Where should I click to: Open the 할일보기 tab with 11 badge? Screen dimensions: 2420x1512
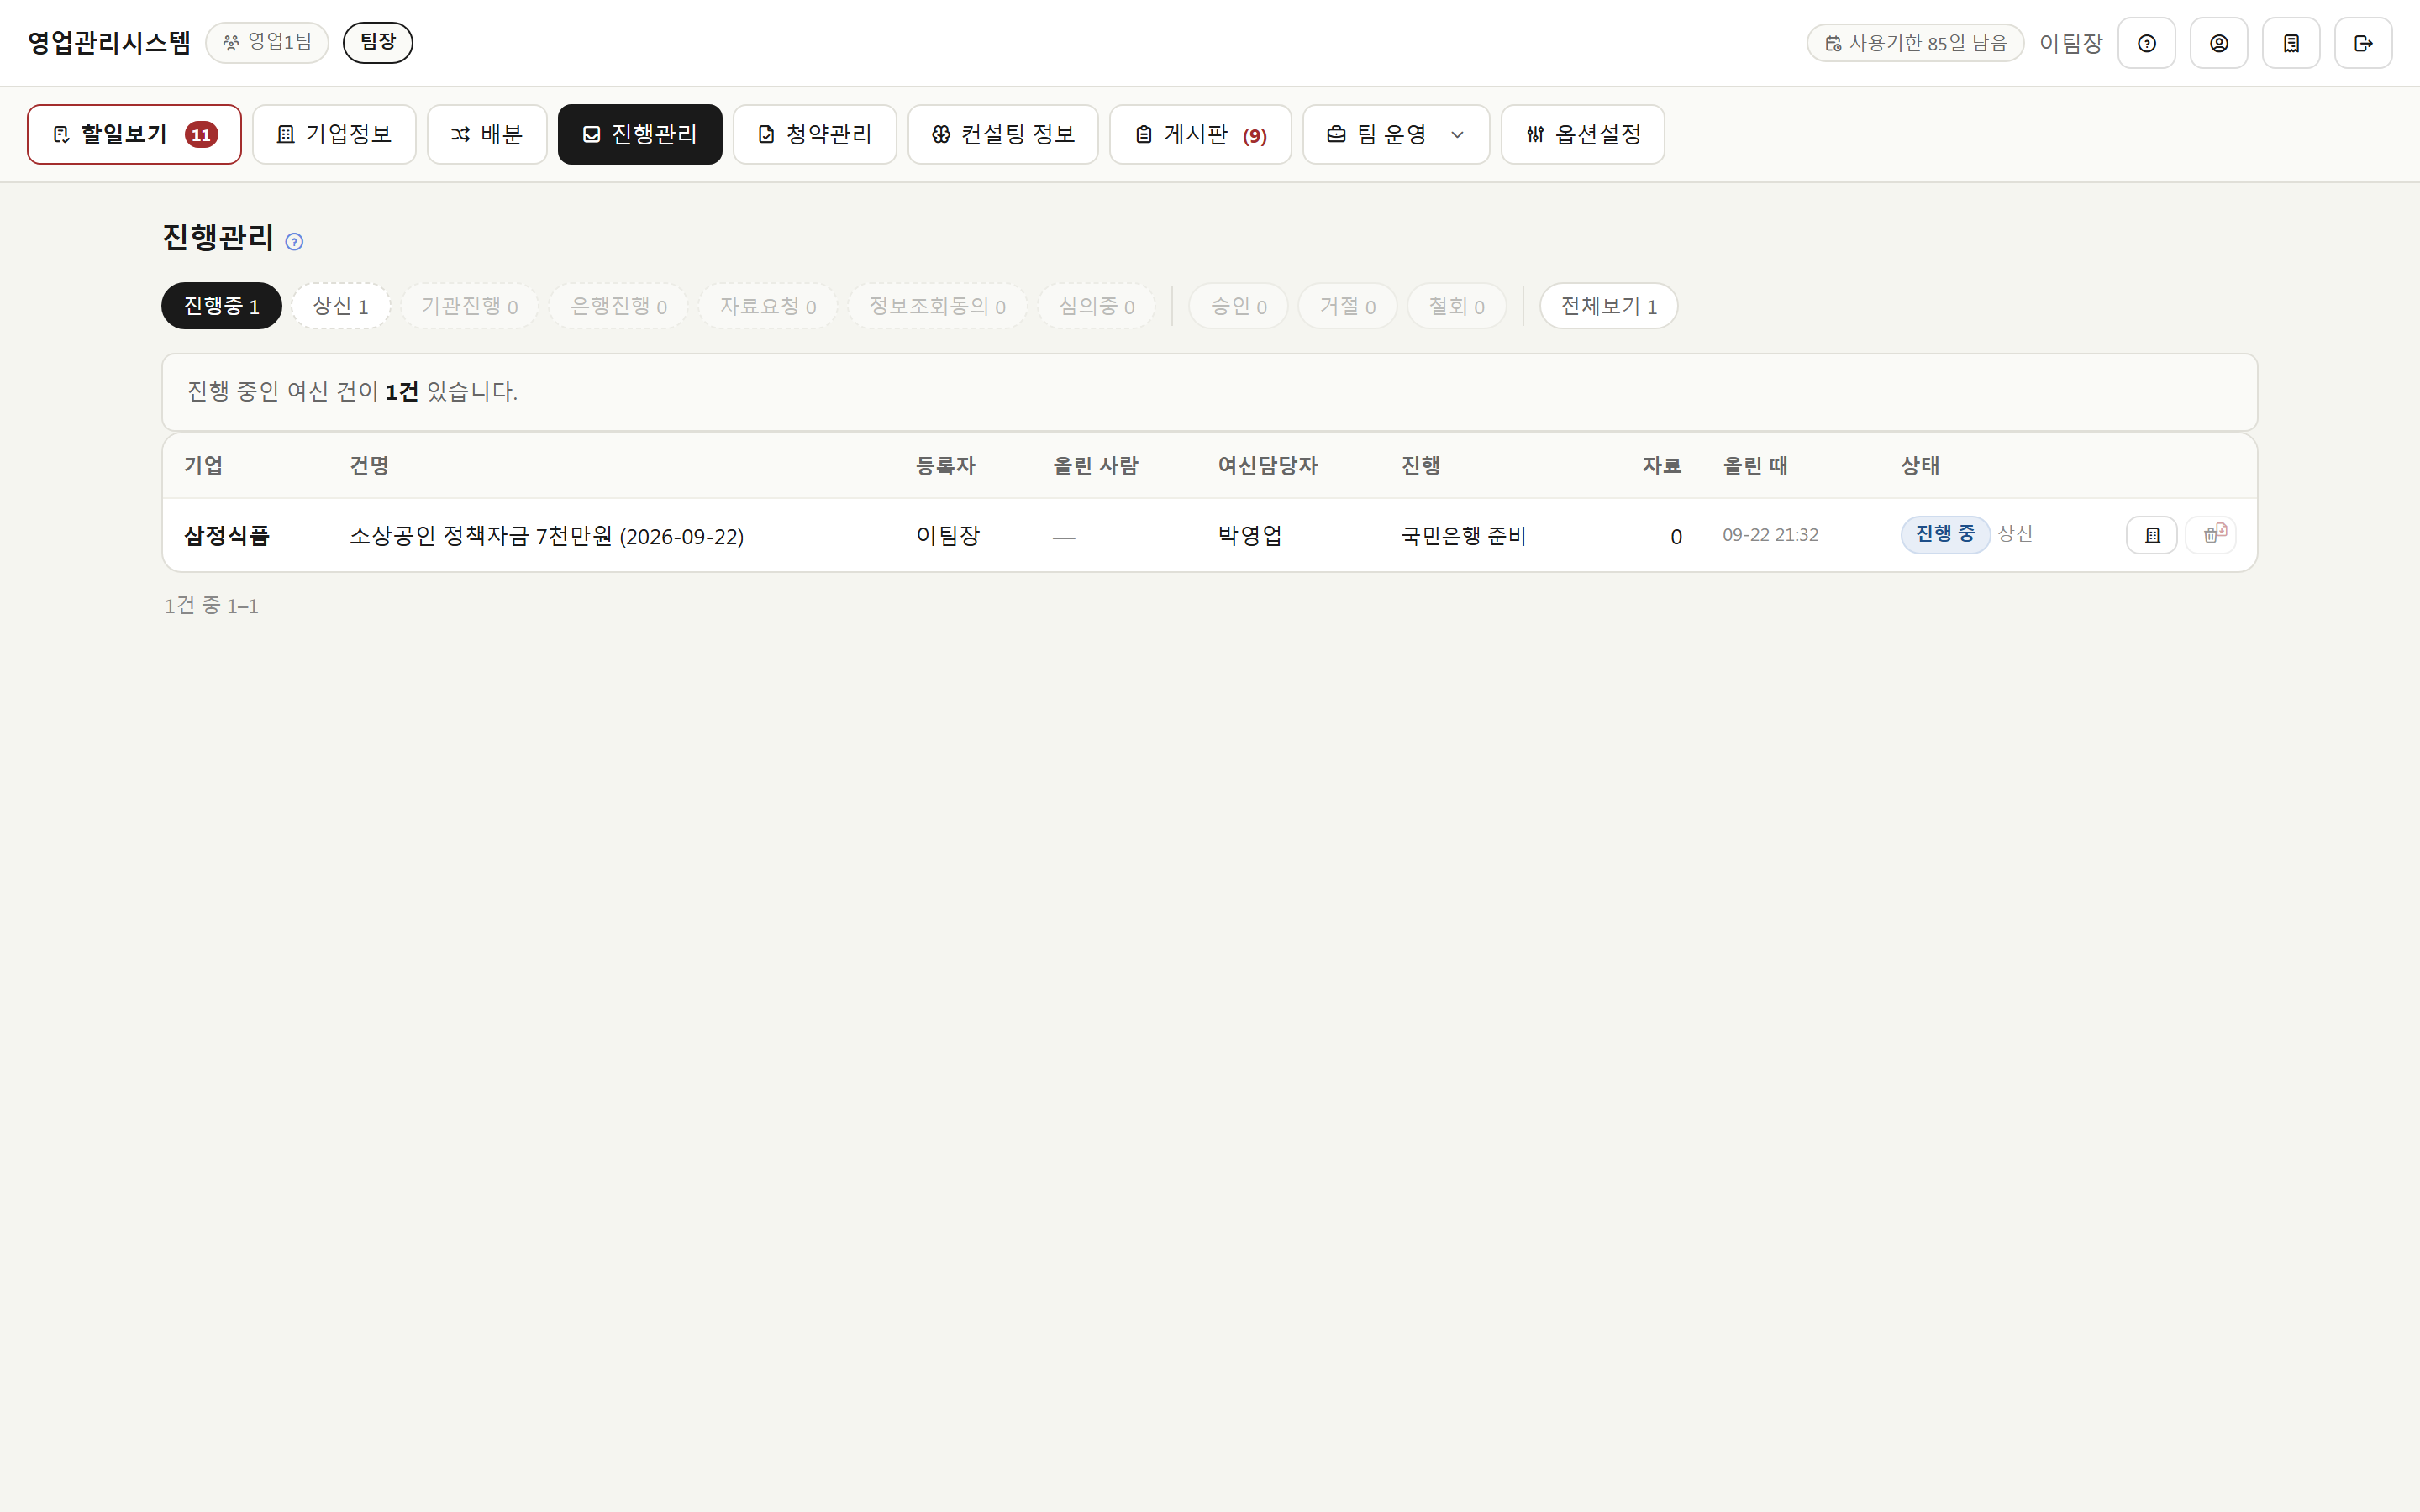[134, 134]
